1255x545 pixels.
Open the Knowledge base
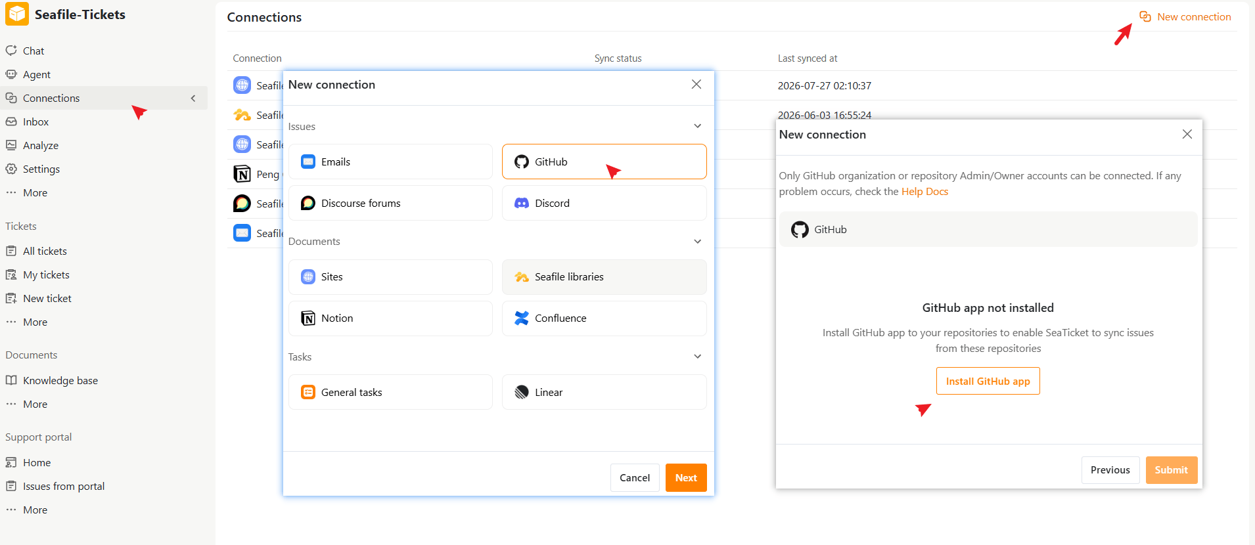pos(60,380)
